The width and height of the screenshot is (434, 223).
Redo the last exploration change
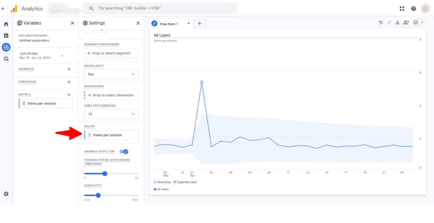point(389,22)
